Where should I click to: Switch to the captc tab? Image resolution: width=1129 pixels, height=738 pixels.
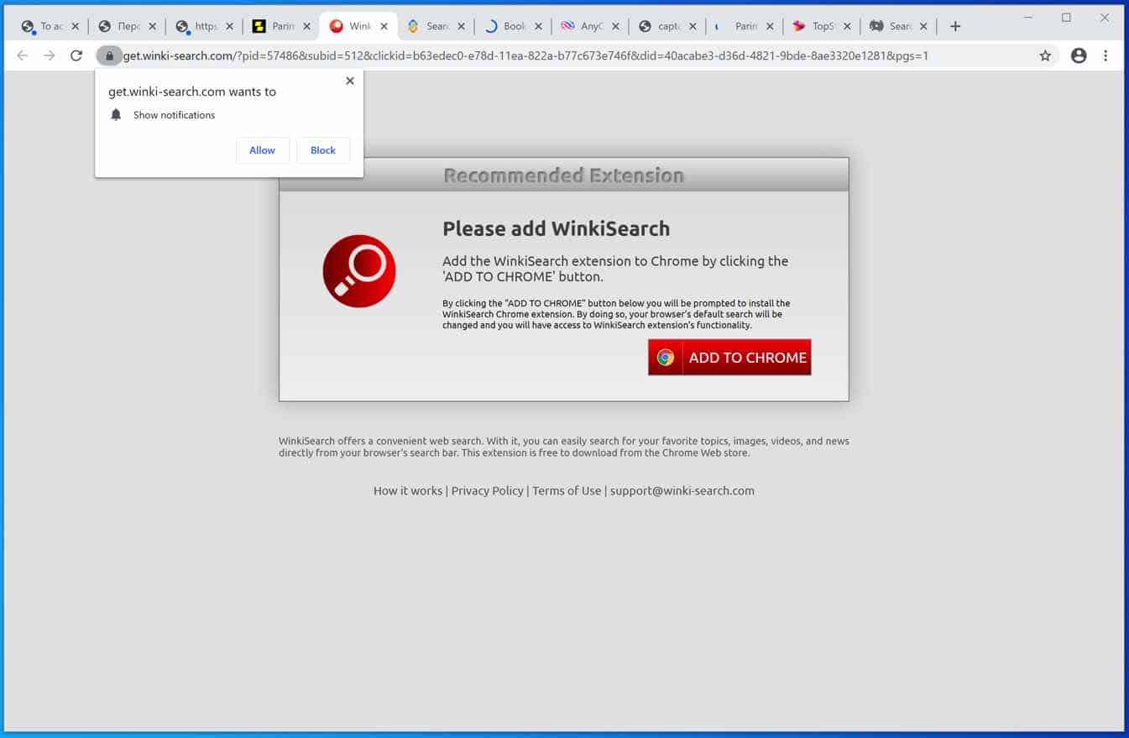(668, 26)
